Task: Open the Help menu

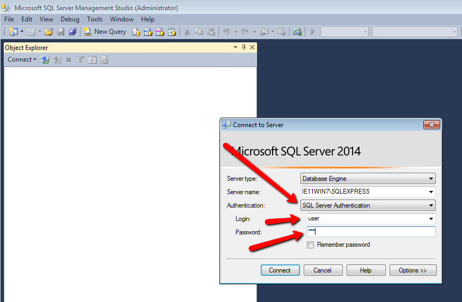Action: pos(148,19)
